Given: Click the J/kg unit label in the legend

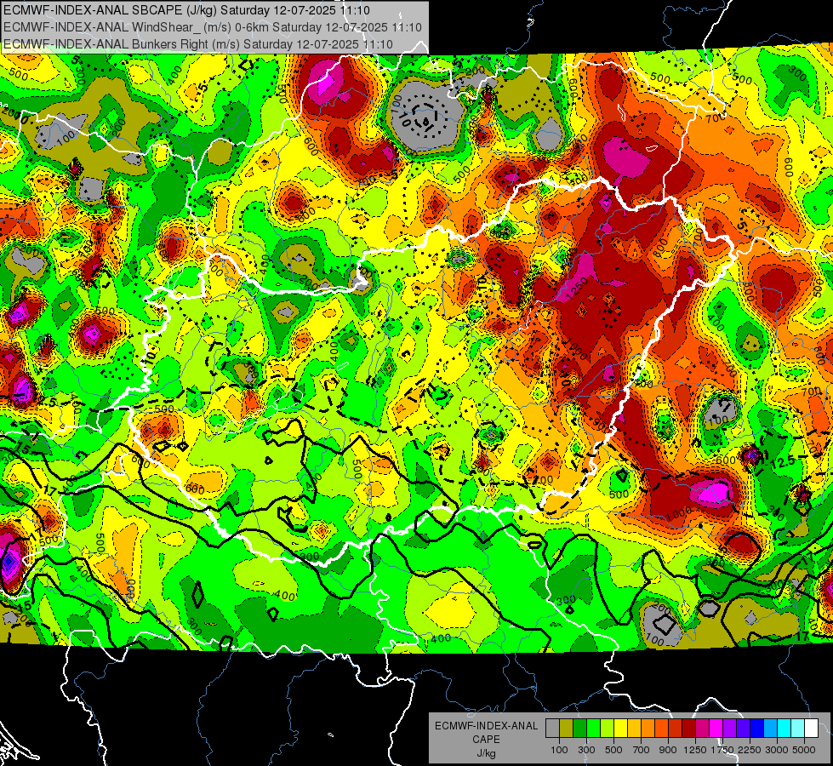Looking at the screenshot, I should click(x=486, y=753).
